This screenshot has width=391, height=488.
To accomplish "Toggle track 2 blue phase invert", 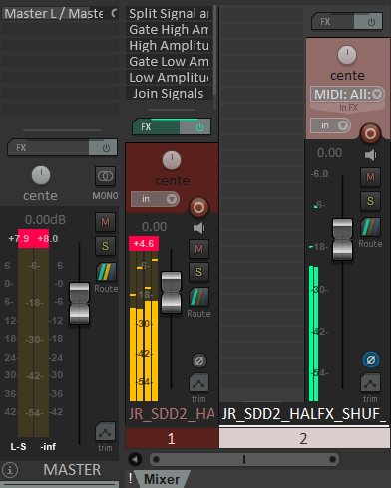I will click(371, 360).
